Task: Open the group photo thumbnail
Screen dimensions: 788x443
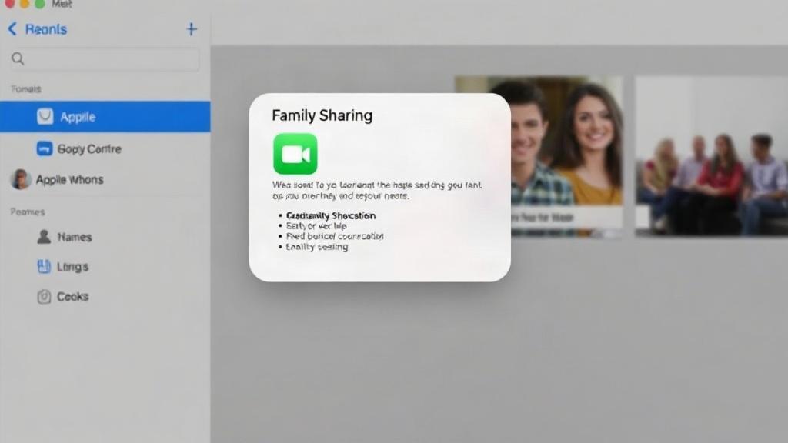Action: tap(712, 155)
